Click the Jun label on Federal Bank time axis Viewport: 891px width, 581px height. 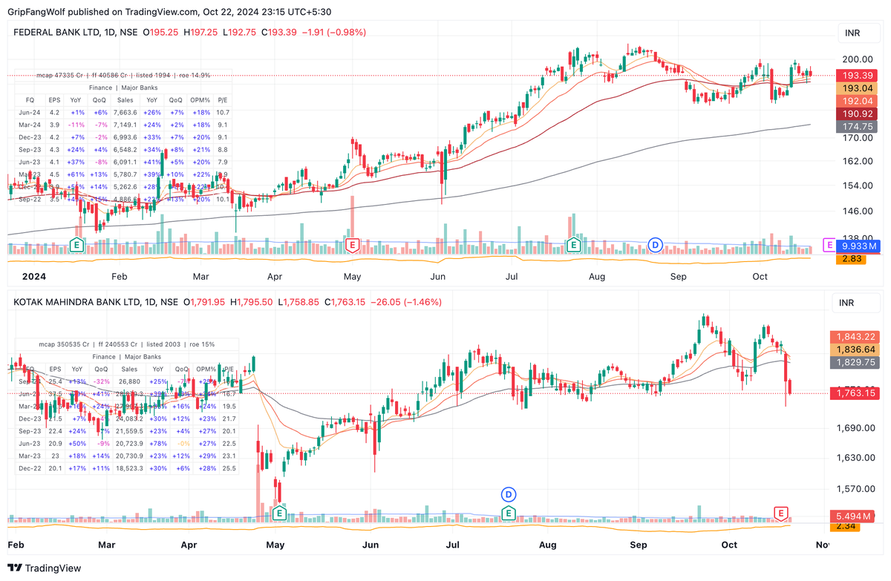click(x=437, y=276)
